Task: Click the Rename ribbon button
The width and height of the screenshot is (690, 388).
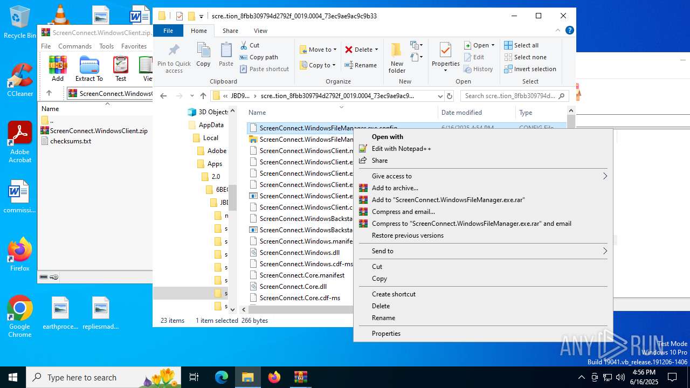Action: click(361, 65)
